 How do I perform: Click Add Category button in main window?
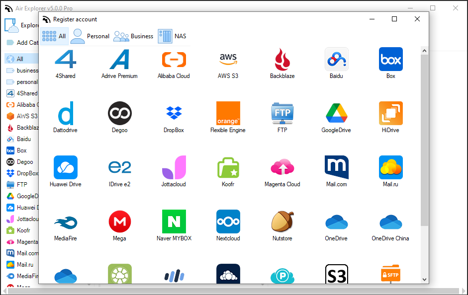pyautogui.click(x=22, y=43)
